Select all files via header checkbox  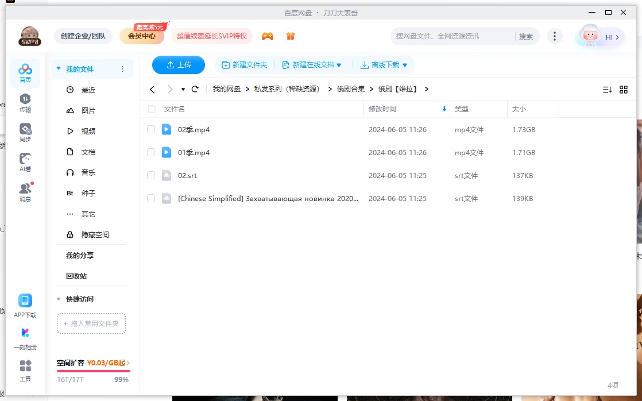tap(151, 109)
